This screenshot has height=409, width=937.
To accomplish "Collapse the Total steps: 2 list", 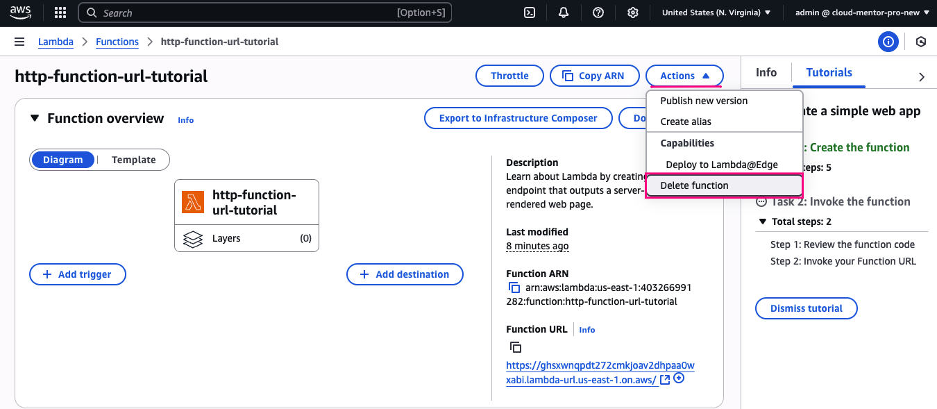I will pyautogui.click(x=763, y=222).
